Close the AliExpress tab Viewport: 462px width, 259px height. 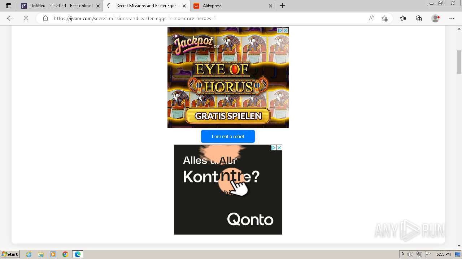(x=271, y=6)
